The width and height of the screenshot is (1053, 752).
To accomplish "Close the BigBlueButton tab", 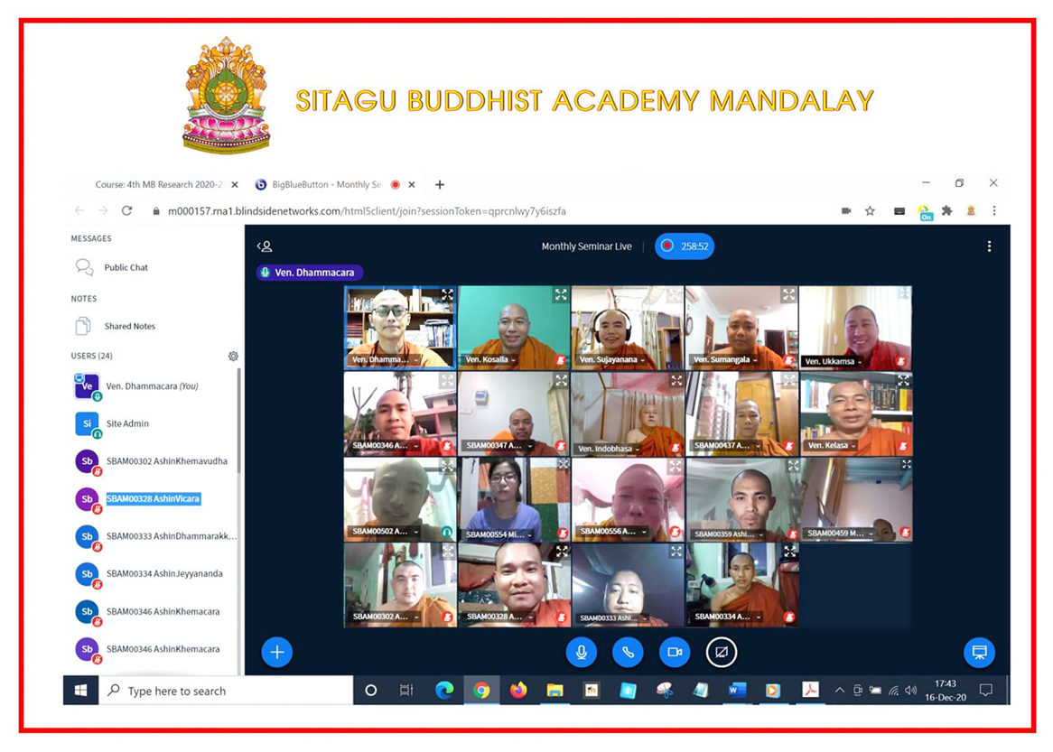I will pyautogui.click(x=412, y=185).
